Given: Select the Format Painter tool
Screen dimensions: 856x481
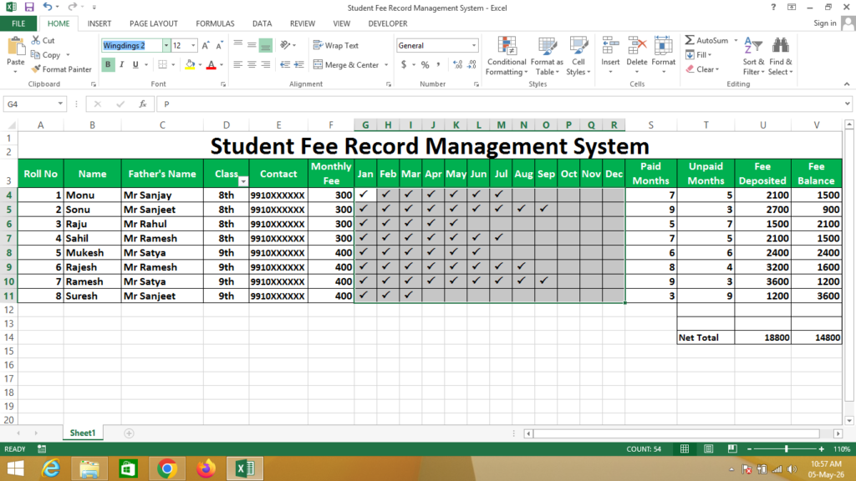Looking at the screenshot, I should click(61, 69).
